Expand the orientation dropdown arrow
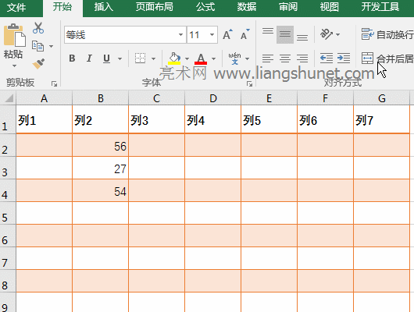414x312 pixels. (x=338, y=34)
